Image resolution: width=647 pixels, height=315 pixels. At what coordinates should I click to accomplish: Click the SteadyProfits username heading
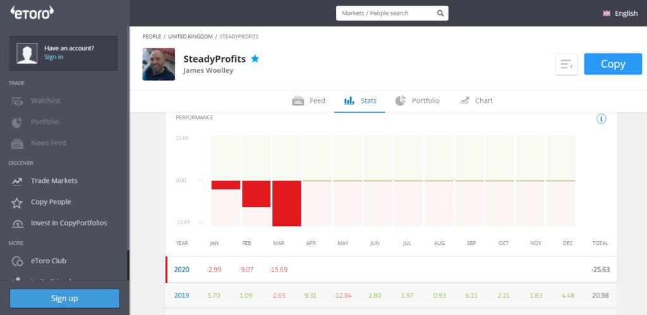215,59
